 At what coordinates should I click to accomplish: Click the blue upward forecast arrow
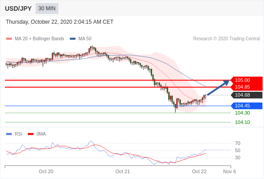point(218,88)
